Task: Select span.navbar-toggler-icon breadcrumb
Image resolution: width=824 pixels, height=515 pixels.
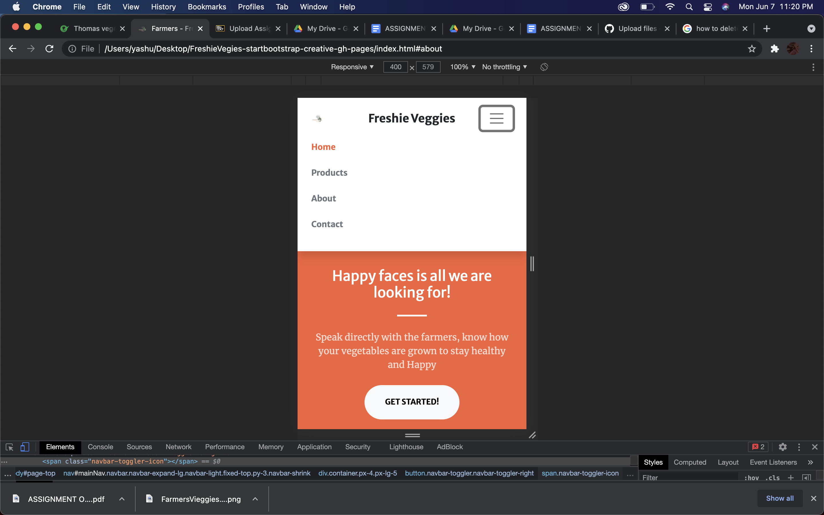Action: coord(580,473)
